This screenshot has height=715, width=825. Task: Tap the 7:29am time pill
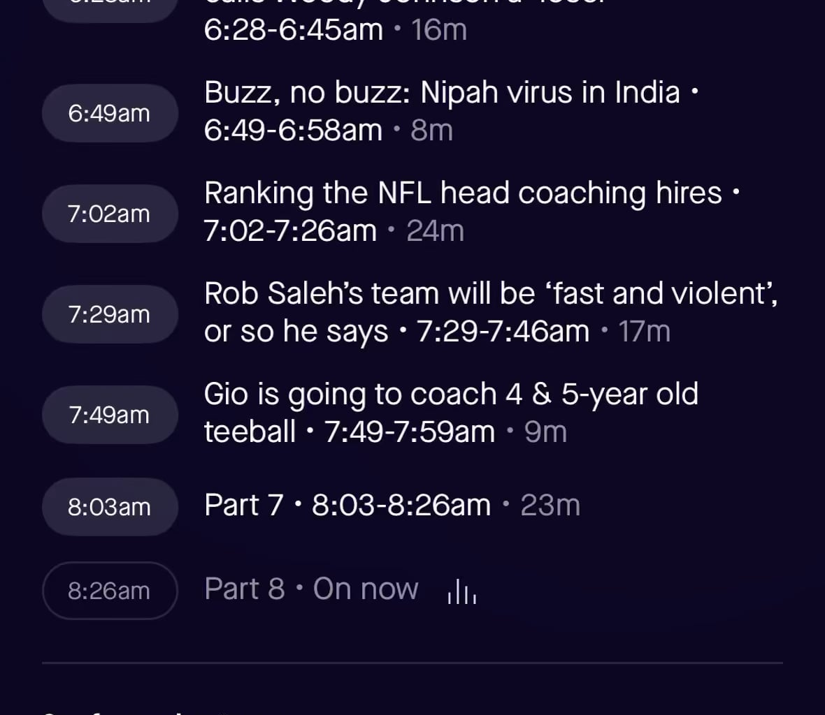pos(110,314)
